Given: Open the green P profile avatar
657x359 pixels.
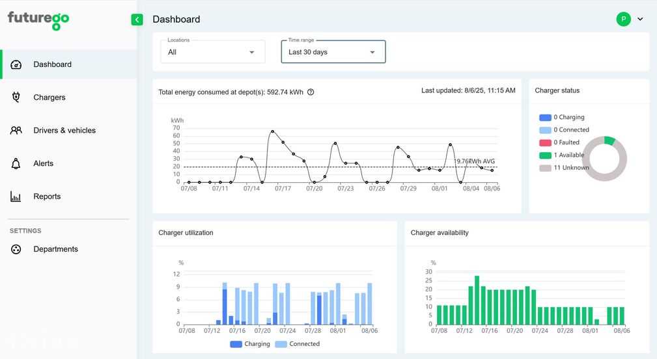Looking at the screenshot, I should point(623,20).
